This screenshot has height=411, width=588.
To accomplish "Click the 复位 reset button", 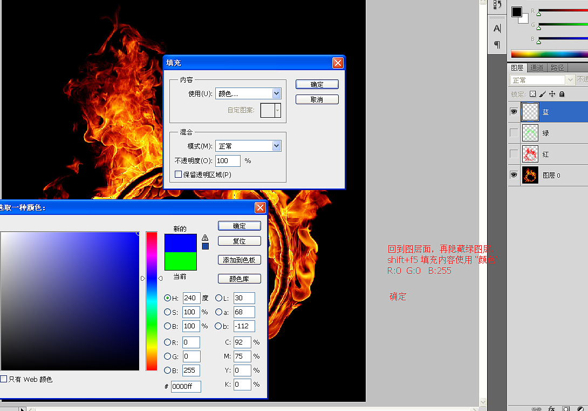I will 240,241.
